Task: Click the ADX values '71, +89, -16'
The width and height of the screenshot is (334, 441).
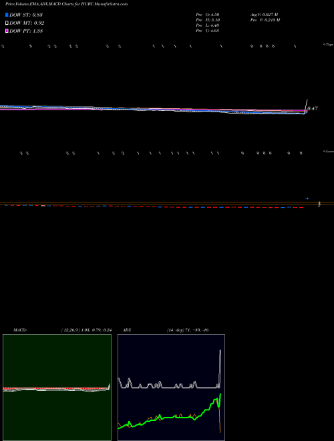Action: coord(196,330)
